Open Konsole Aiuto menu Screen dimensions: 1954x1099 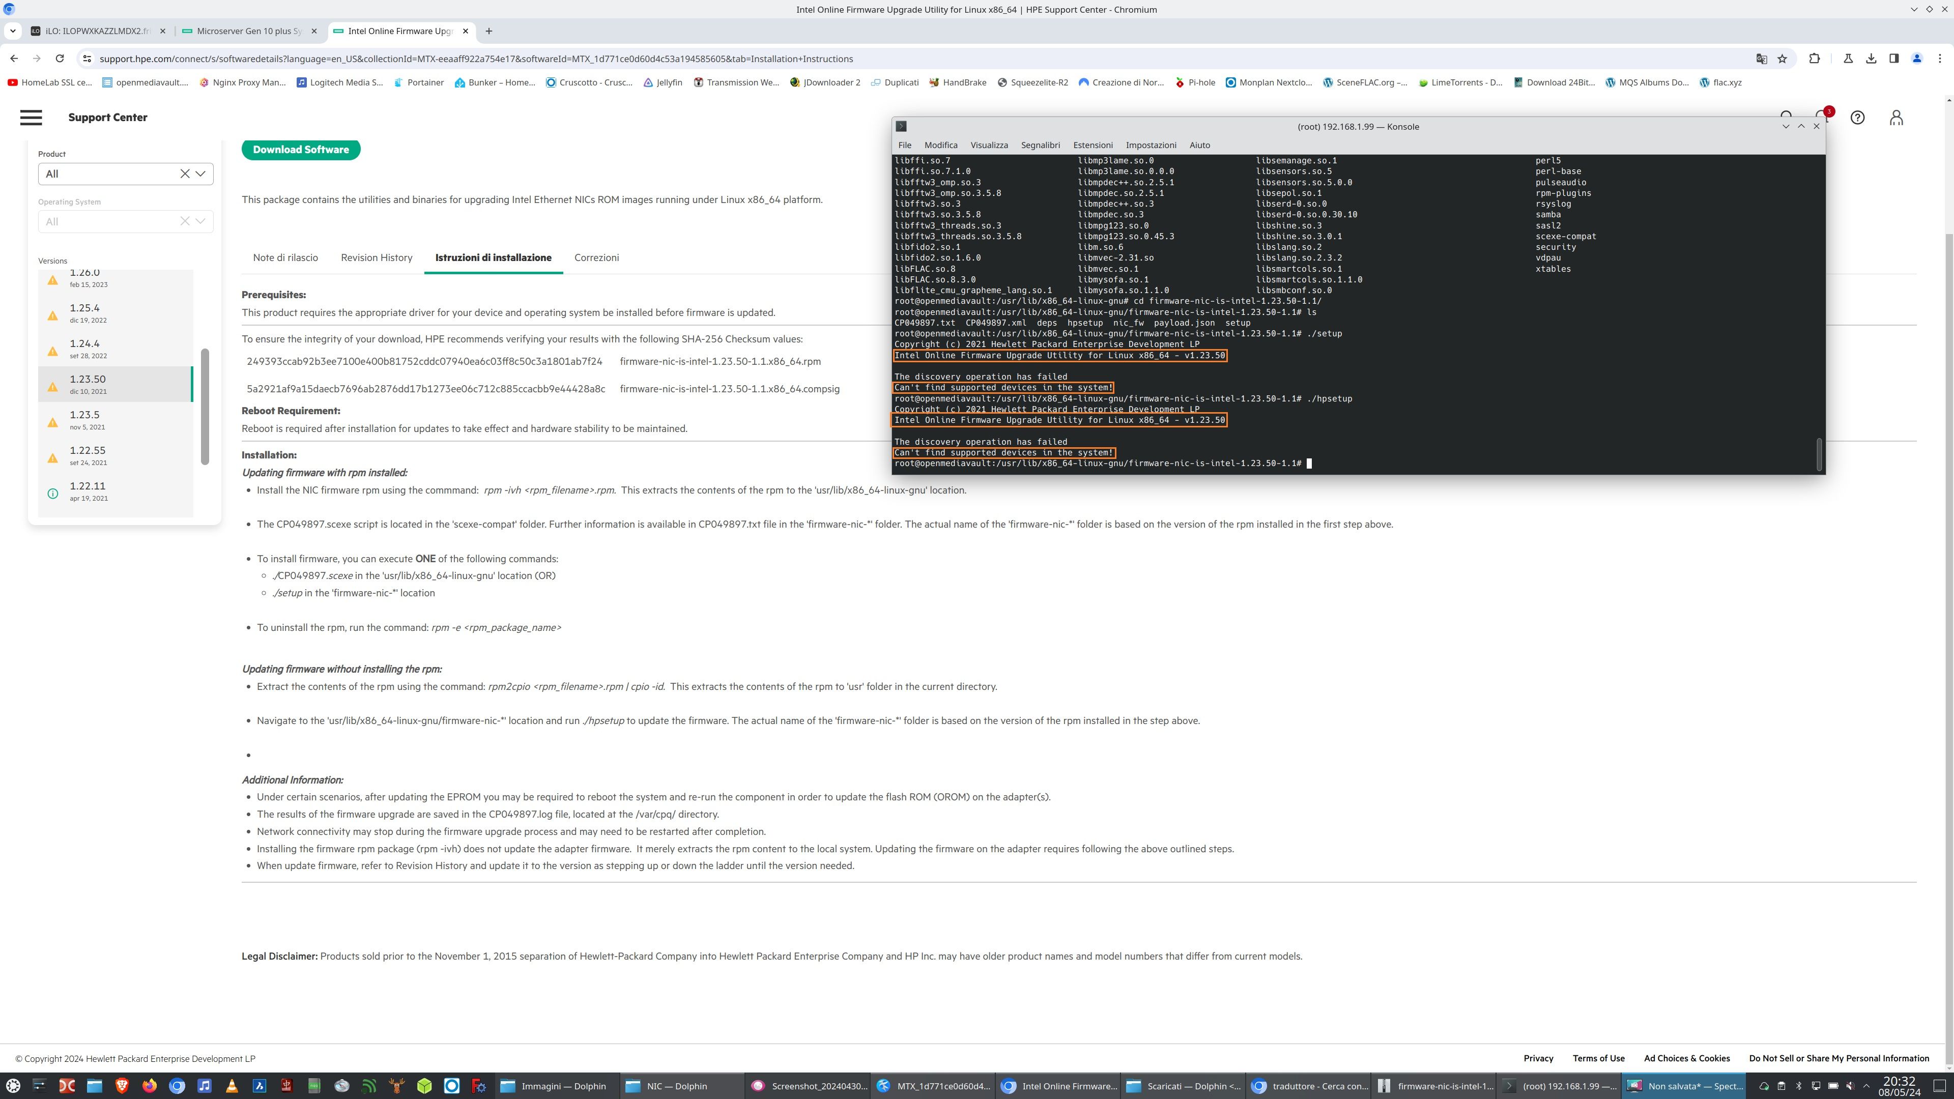1199,145
